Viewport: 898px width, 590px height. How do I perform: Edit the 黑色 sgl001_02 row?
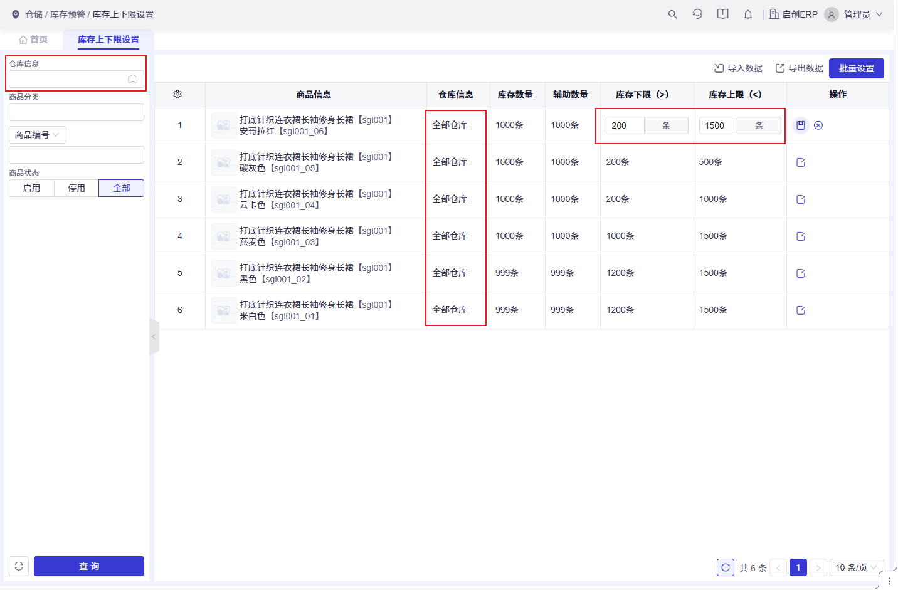pyautogui.click(x=801, y=273)
